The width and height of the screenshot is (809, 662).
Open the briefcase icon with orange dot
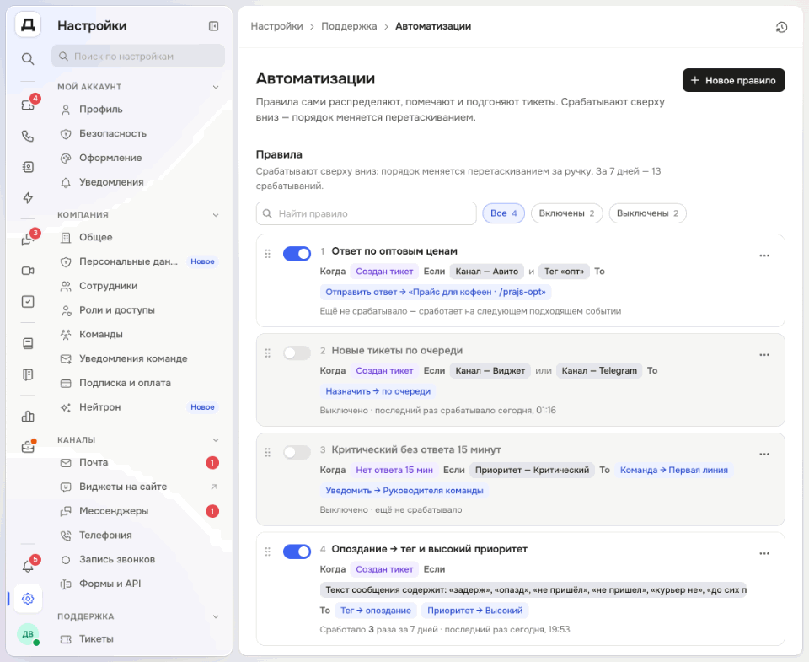click(28, 447)
